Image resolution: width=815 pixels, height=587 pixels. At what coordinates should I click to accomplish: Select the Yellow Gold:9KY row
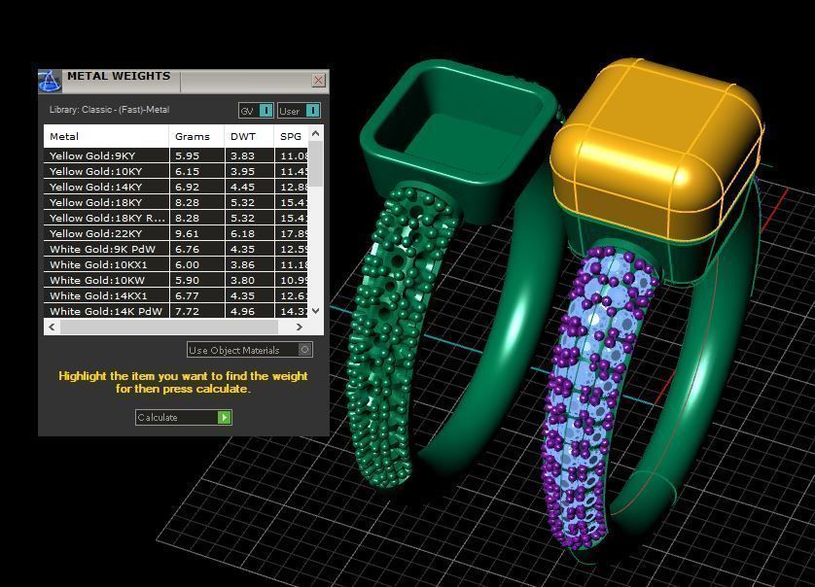point(176,155)
